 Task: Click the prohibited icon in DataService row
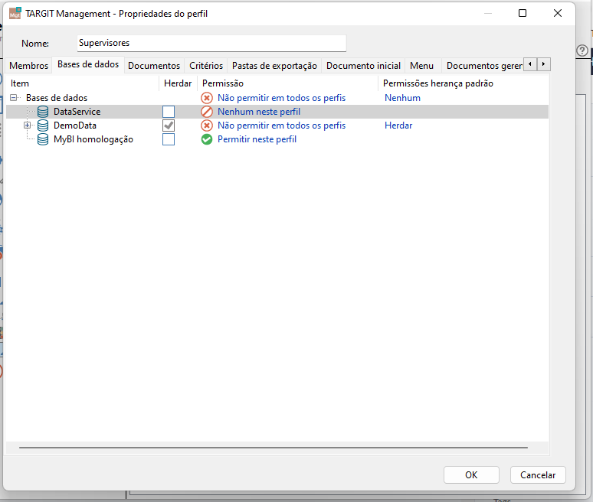pos(207,112)
